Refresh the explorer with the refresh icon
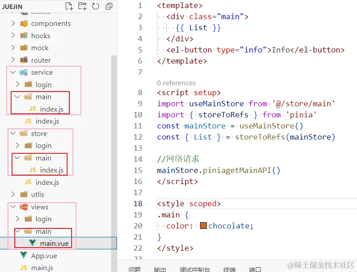 [x=96, y=6]
